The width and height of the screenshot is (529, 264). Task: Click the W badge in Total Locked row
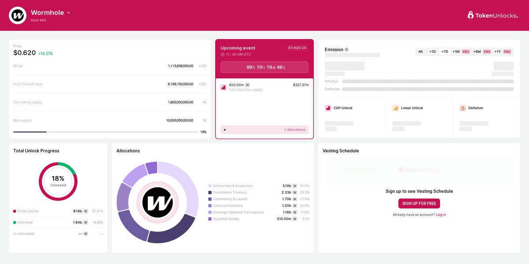click(x=86, y=211)
